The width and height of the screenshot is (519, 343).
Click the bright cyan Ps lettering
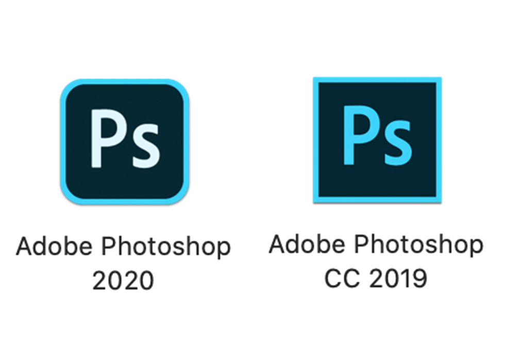click(378, 135)
